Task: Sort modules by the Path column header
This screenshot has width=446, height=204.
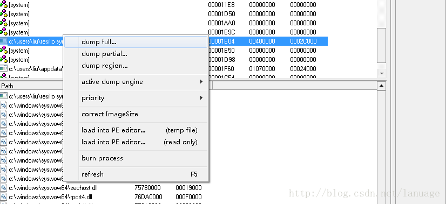Action: coord(31,86)
